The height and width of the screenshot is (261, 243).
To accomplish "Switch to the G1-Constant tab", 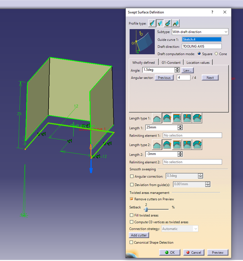I will click(171, 62).
